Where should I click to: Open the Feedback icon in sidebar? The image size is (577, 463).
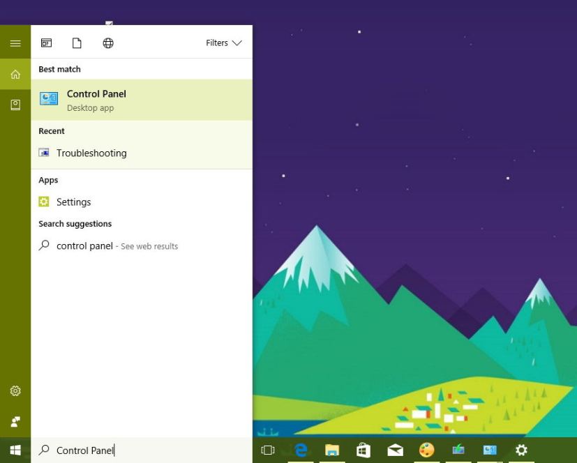[15, 421]
